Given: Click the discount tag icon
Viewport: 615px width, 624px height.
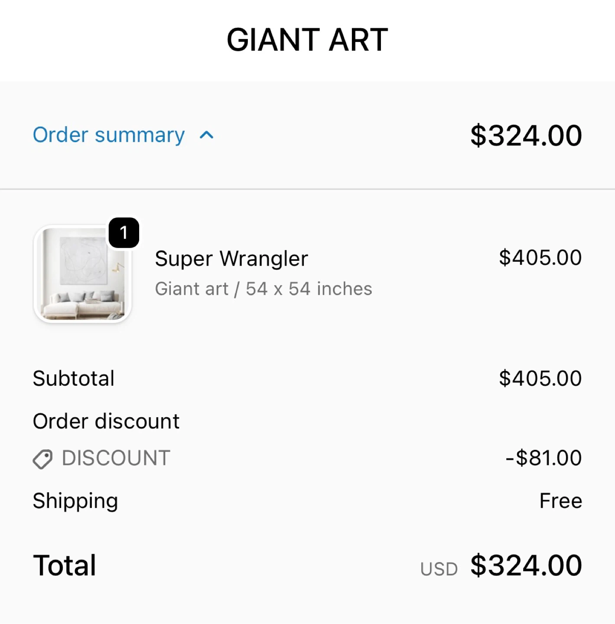Looking at the screenshot, I should 42,459.
